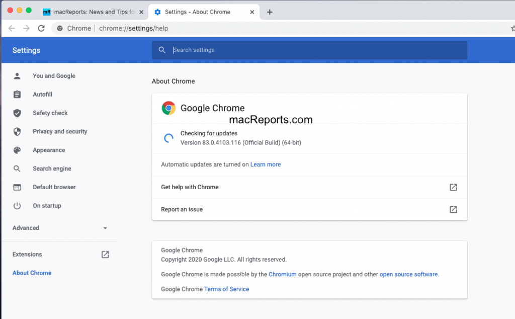This screenshot has height=319, width=515.
Task: Open On startup settings
Action: coord(47,206)
